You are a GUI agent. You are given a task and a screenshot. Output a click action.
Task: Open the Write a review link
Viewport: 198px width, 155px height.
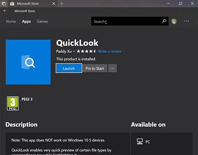(110, 51)
